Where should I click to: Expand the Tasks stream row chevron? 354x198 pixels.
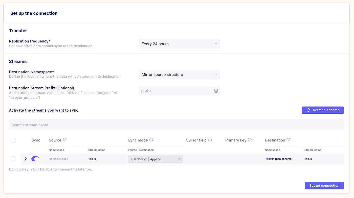tap(25, 159)
